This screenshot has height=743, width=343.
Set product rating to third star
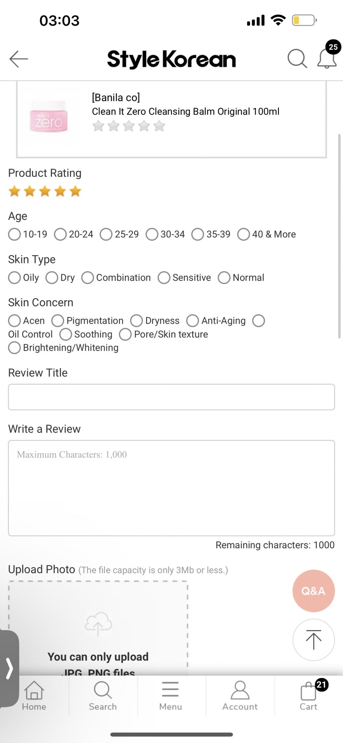point(45,191)
